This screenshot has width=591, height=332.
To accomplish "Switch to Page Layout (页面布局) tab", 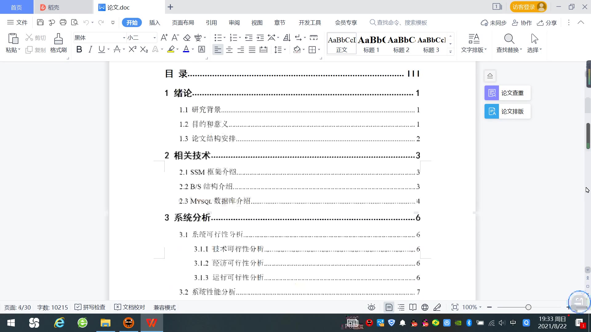I will (183, 22).
